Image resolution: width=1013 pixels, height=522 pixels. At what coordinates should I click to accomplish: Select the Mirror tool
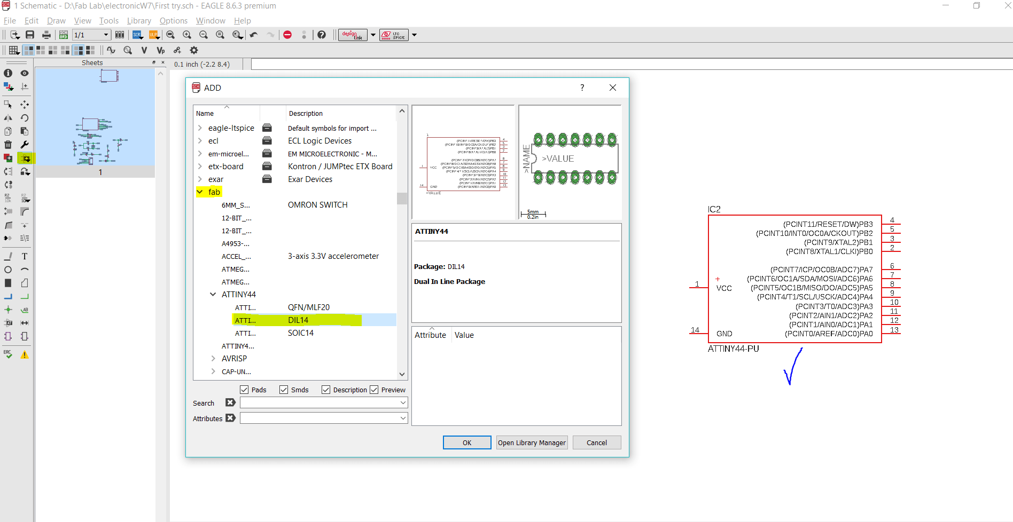pos(8,118)
